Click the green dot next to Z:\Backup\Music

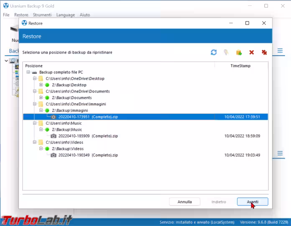[47, 130]
